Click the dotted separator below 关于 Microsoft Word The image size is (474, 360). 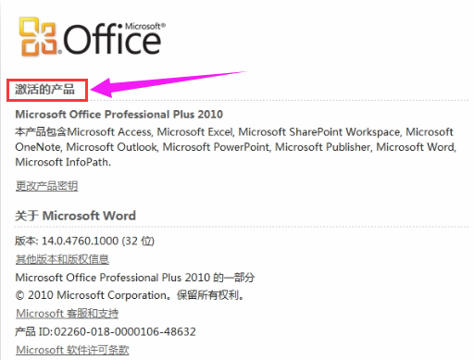(x=242, y=227)
